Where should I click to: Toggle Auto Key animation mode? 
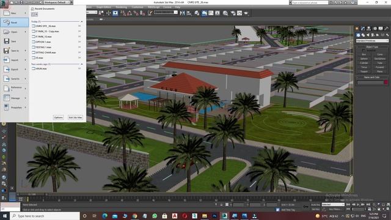tap(315, 205)
